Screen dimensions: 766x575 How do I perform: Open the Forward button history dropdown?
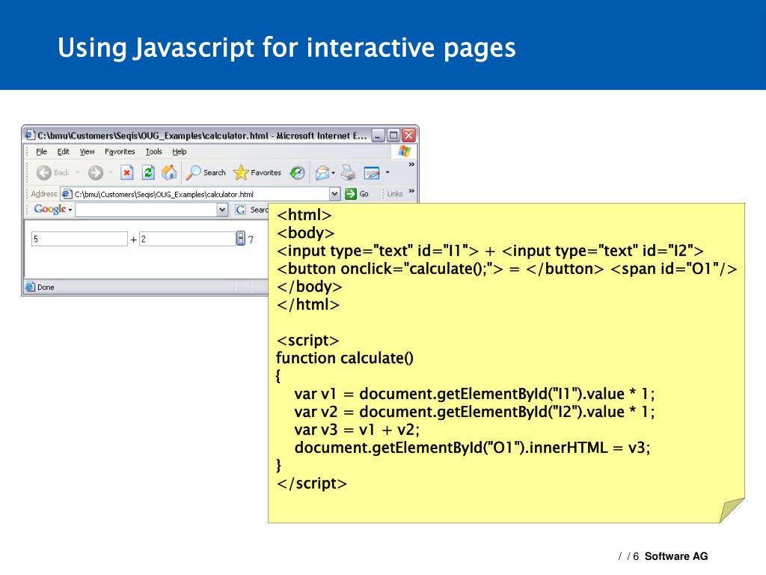(111, 173)
